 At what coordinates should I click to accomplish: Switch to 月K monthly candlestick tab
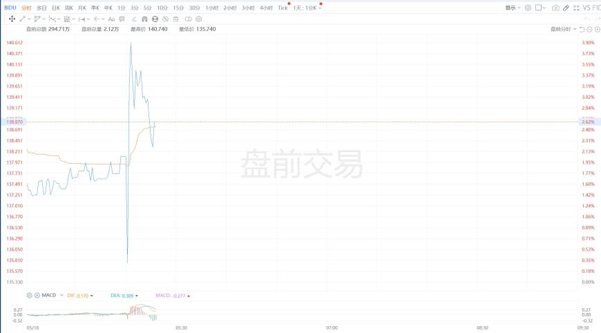[x=82, y=8]
